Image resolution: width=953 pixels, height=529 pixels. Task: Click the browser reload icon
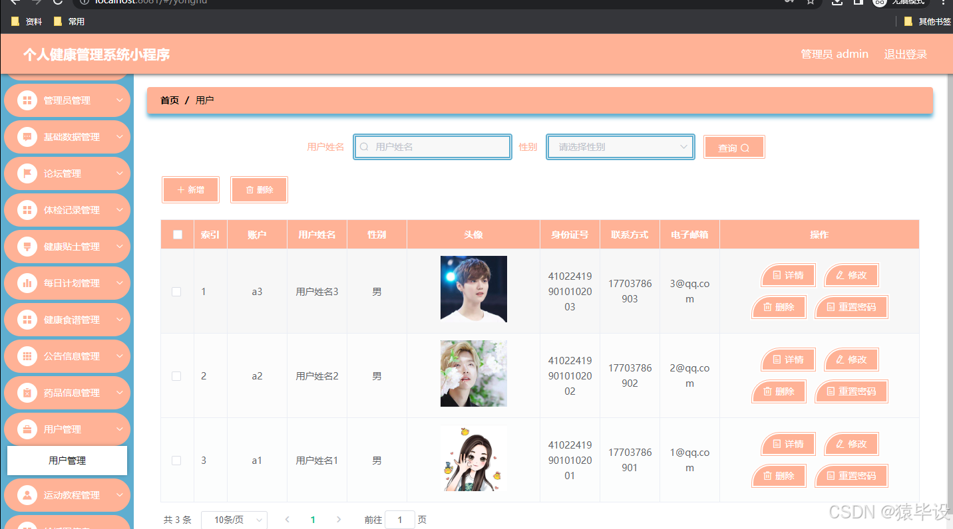click(x=58, y=2)
